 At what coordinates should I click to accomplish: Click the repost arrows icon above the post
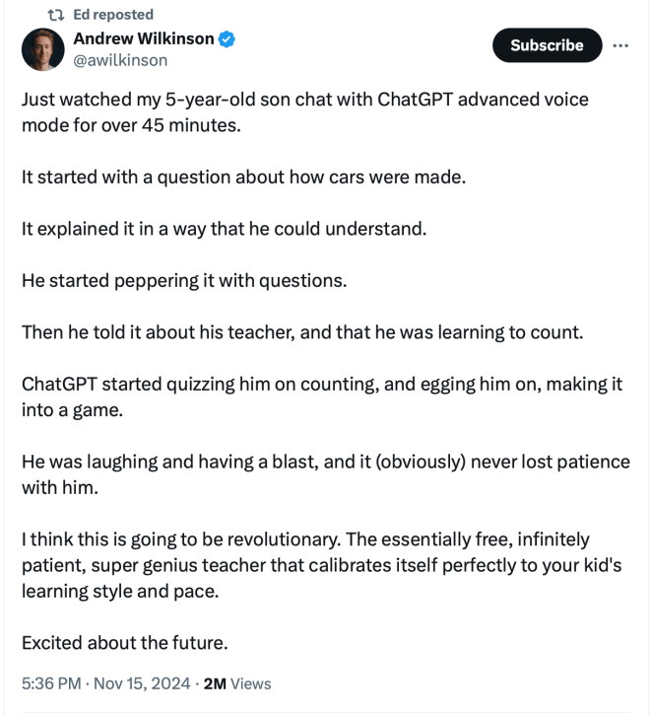click(x=56, y=15)
